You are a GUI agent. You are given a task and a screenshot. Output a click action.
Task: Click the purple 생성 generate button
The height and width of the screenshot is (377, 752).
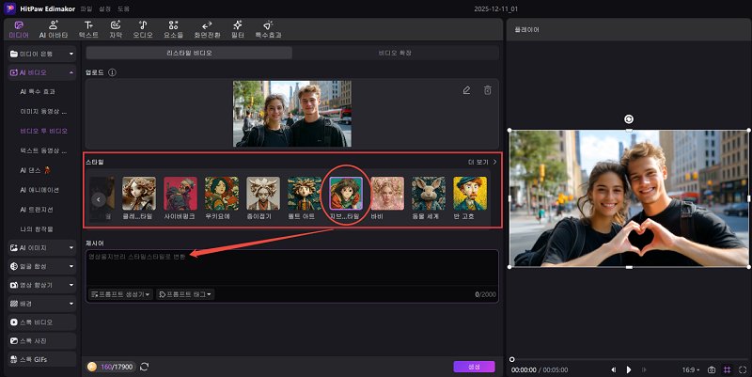473,367
